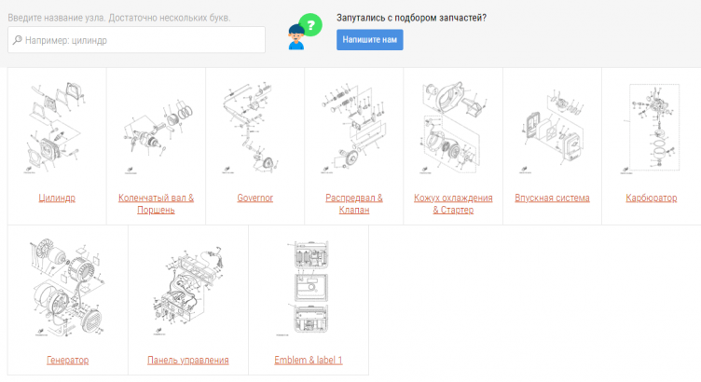Open the Цилиндр diagram thumbnail
Image resolution: width=701 pixels, height=382 pixels.
[57, 129]
